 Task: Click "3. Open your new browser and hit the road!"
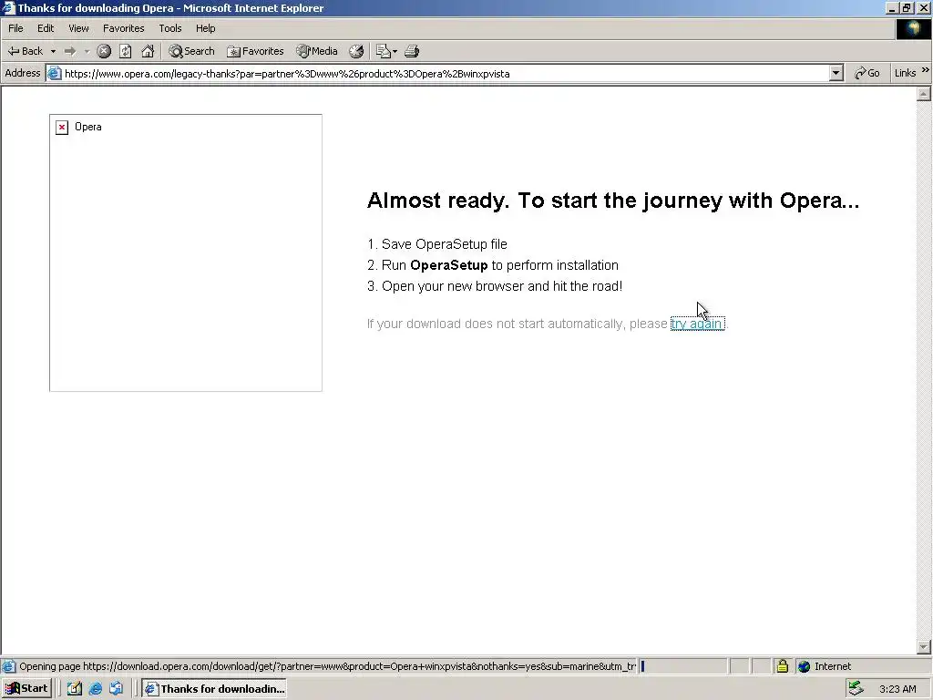point(495,286)
